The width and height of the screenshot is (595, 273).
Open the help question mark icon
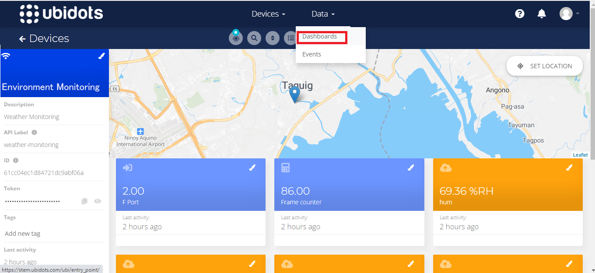pyautogui.click(x=520, y=14)
